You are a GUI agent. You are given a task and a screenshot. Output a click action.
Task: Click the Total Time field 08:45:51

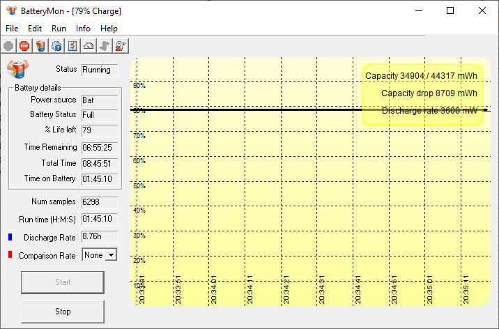[x=100, y=164]
